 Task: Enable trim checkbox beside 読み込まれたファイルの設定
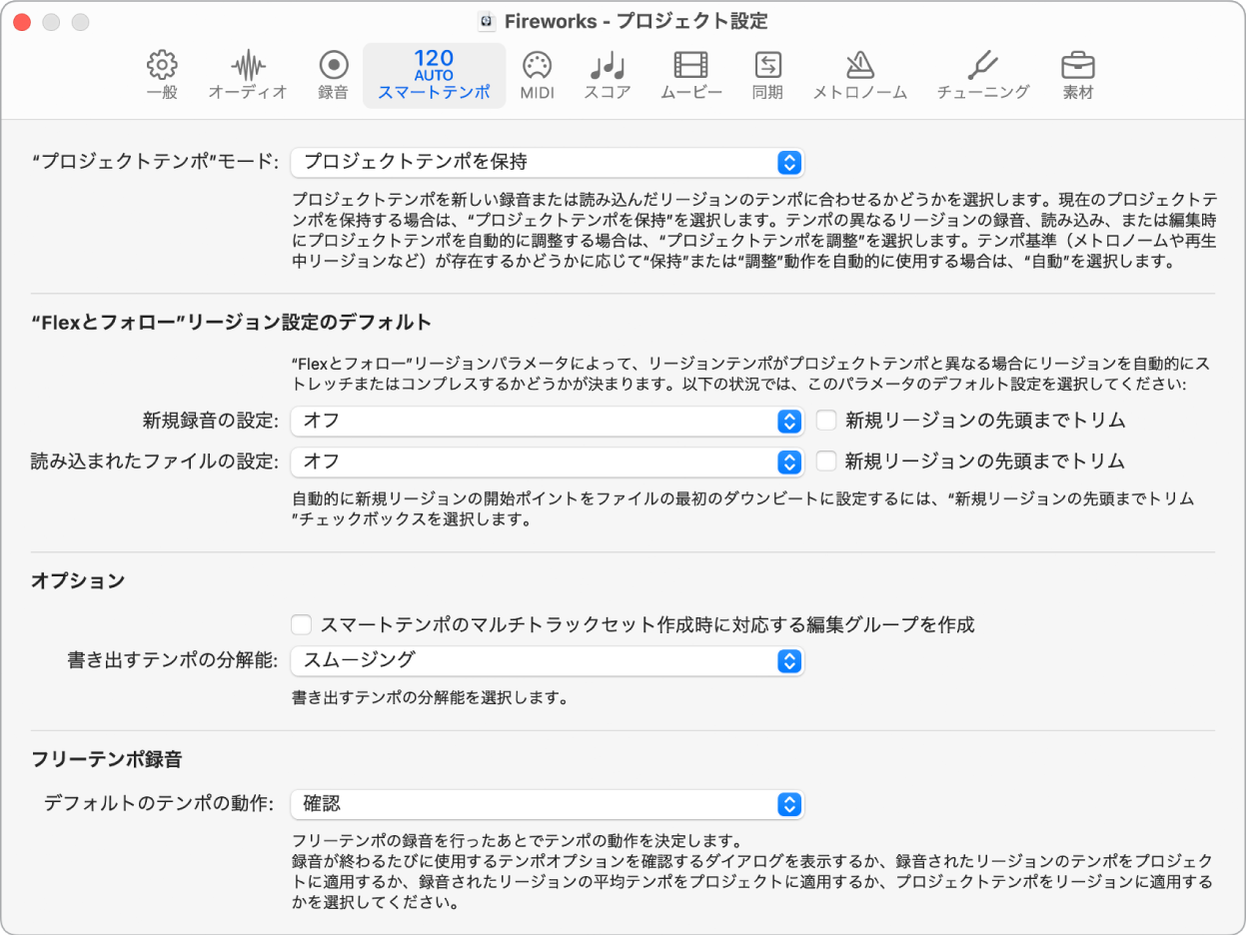(x=825, y=461)
